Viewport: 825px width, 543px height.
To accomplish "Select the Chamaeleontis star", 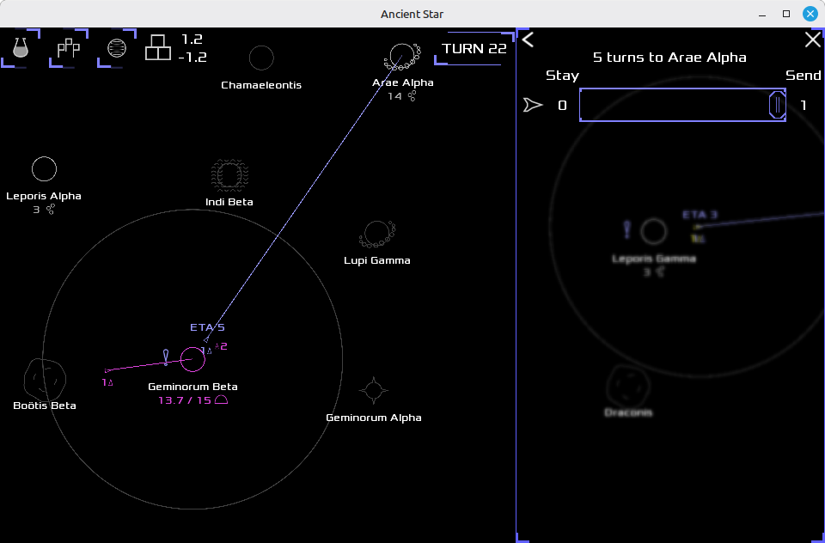I will pyautogui.click(x=261, y=58).
